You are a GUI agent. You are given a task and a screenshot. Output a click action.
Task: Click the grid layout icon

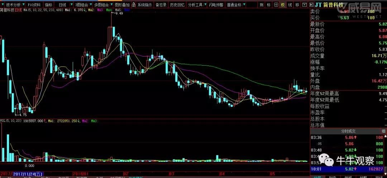tap(276, 5)
